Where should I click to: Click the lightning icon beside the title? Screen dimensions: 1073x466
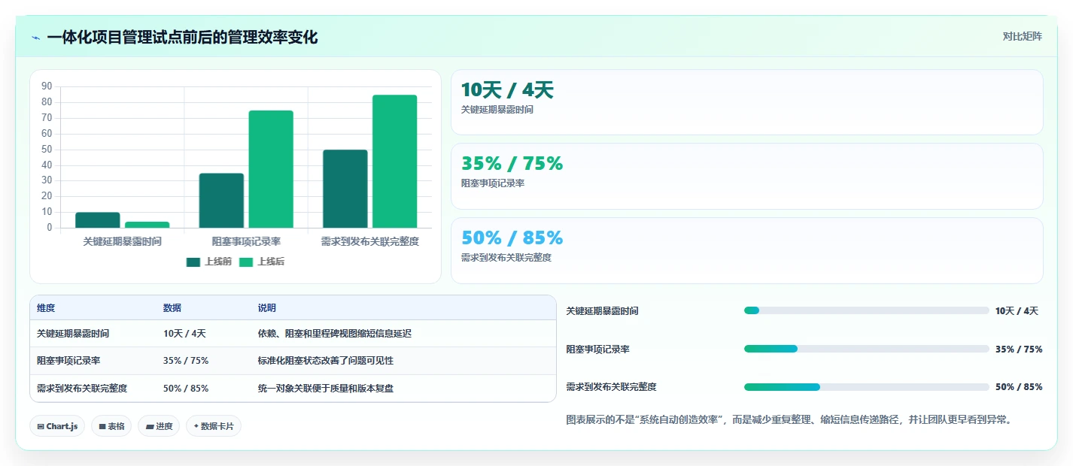coord(36,38)
